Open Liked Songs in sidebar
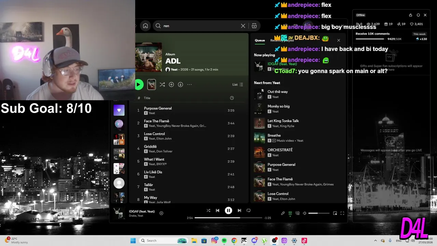Screen dimensions: 437x246 tap(119, 110)
